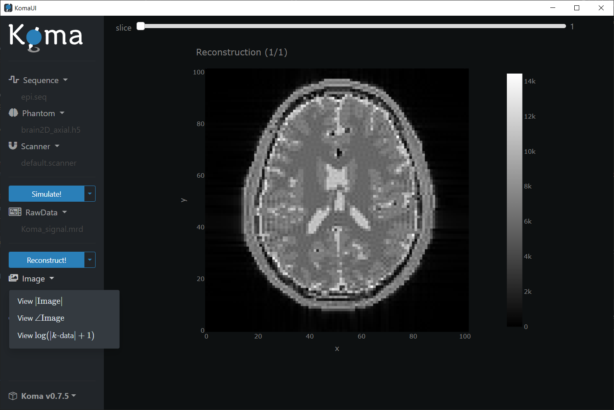Click the Scanner magnet icon
614x410 pixels.
click(13, 146)
